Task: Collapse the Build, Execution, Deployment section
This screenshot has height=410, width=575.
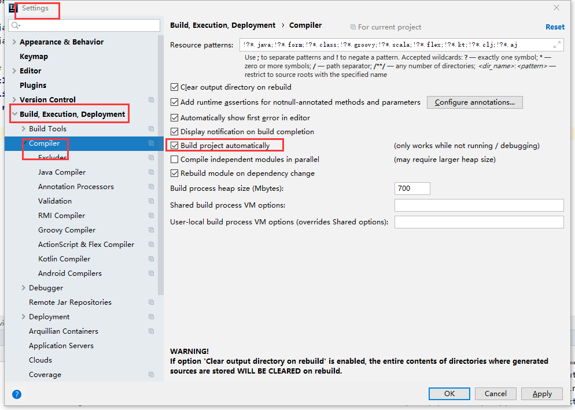Action: (x=14, y=114)
